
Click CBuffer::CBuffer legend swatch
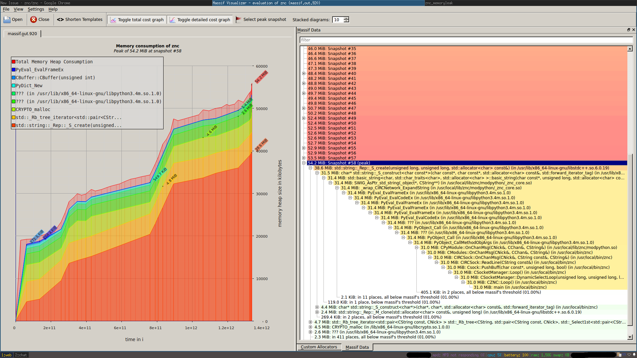pyautogui.click(x=14, y=78)
